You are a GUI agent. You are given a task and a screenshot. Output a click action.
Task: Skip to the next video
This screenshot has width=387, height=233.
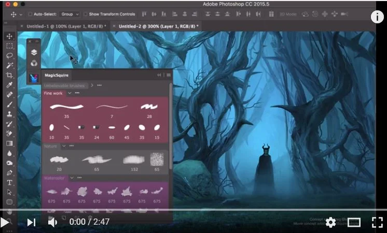coord(31,223)
